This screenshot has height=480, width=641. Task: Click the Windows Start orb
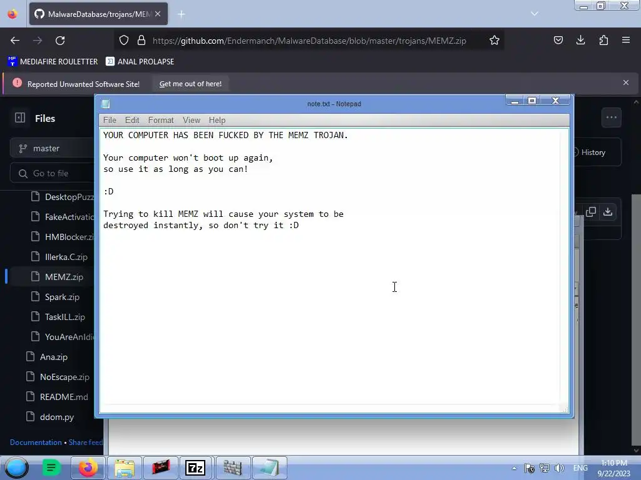pos(17,467)
